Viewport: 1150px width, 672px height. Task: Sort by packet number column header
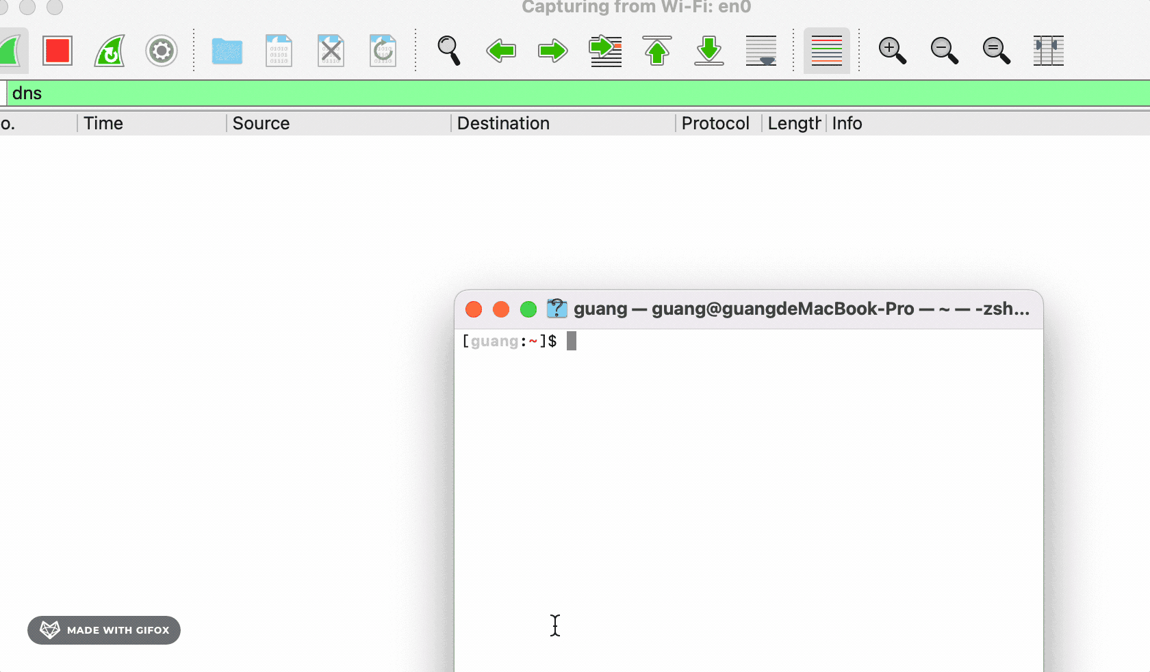(x=38, y=123)
